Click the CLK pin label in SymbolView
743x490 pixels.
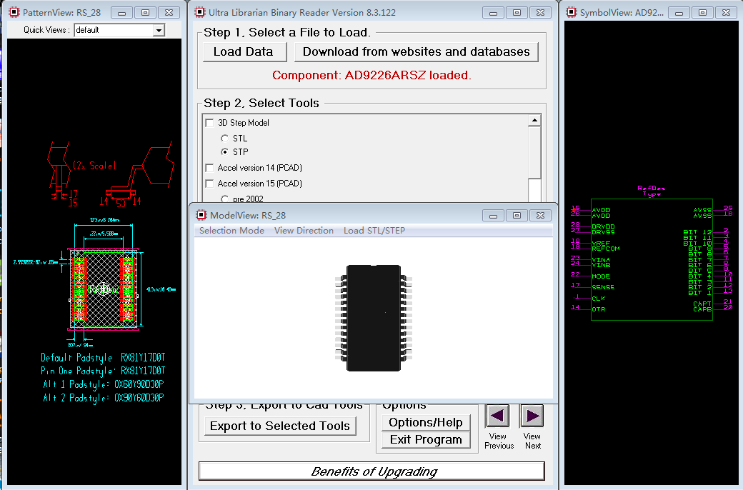click(x=599, y=299)
